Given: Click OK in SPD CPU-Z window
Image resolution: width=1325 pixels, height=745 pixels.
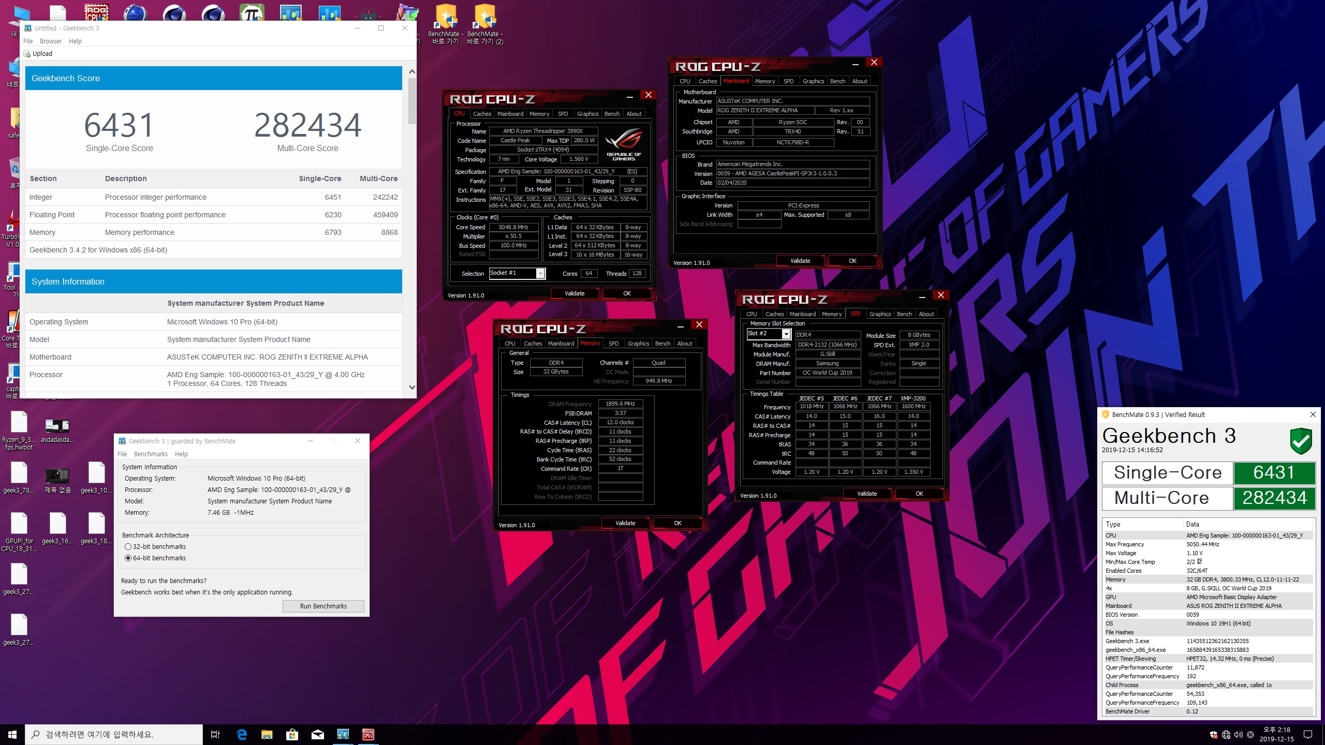Looking at the screenshot, I should 919,494.
